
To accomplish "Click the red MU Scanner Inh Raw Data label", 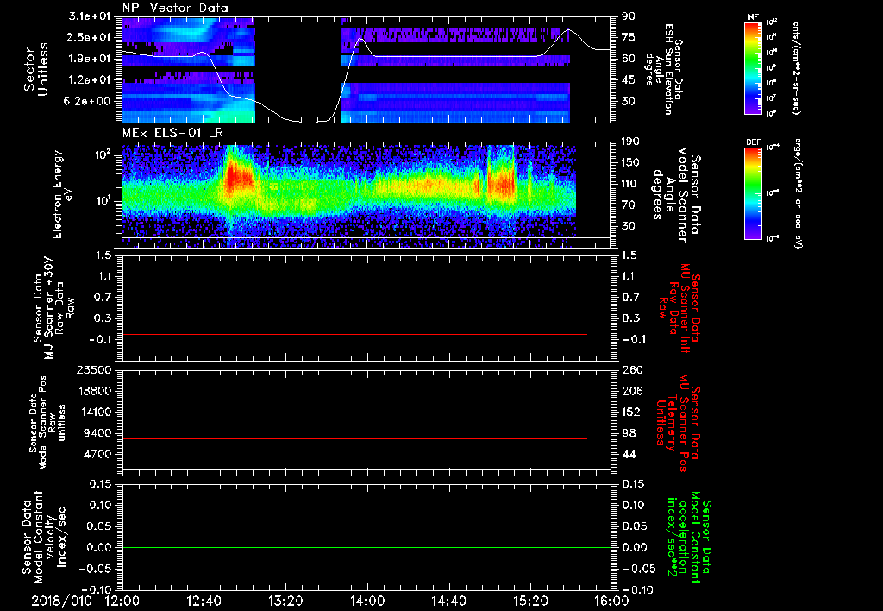I will (x=679, y=308).
